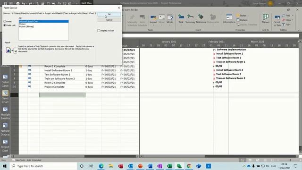
Task: Confirm Paste Special with OK
Action: coord(109,14)
